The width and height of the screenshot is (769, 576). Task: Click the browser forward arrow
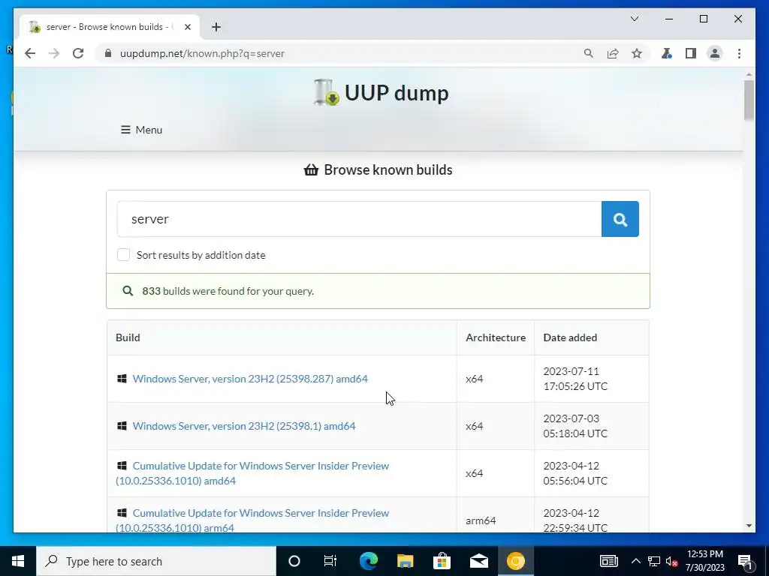54,53
